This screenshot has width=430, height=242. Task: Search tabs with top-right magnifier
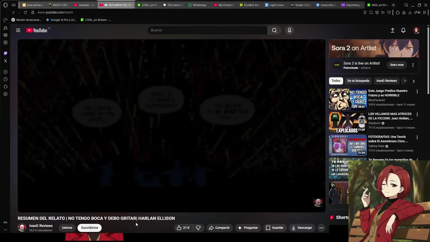click(x=406, y=5)
